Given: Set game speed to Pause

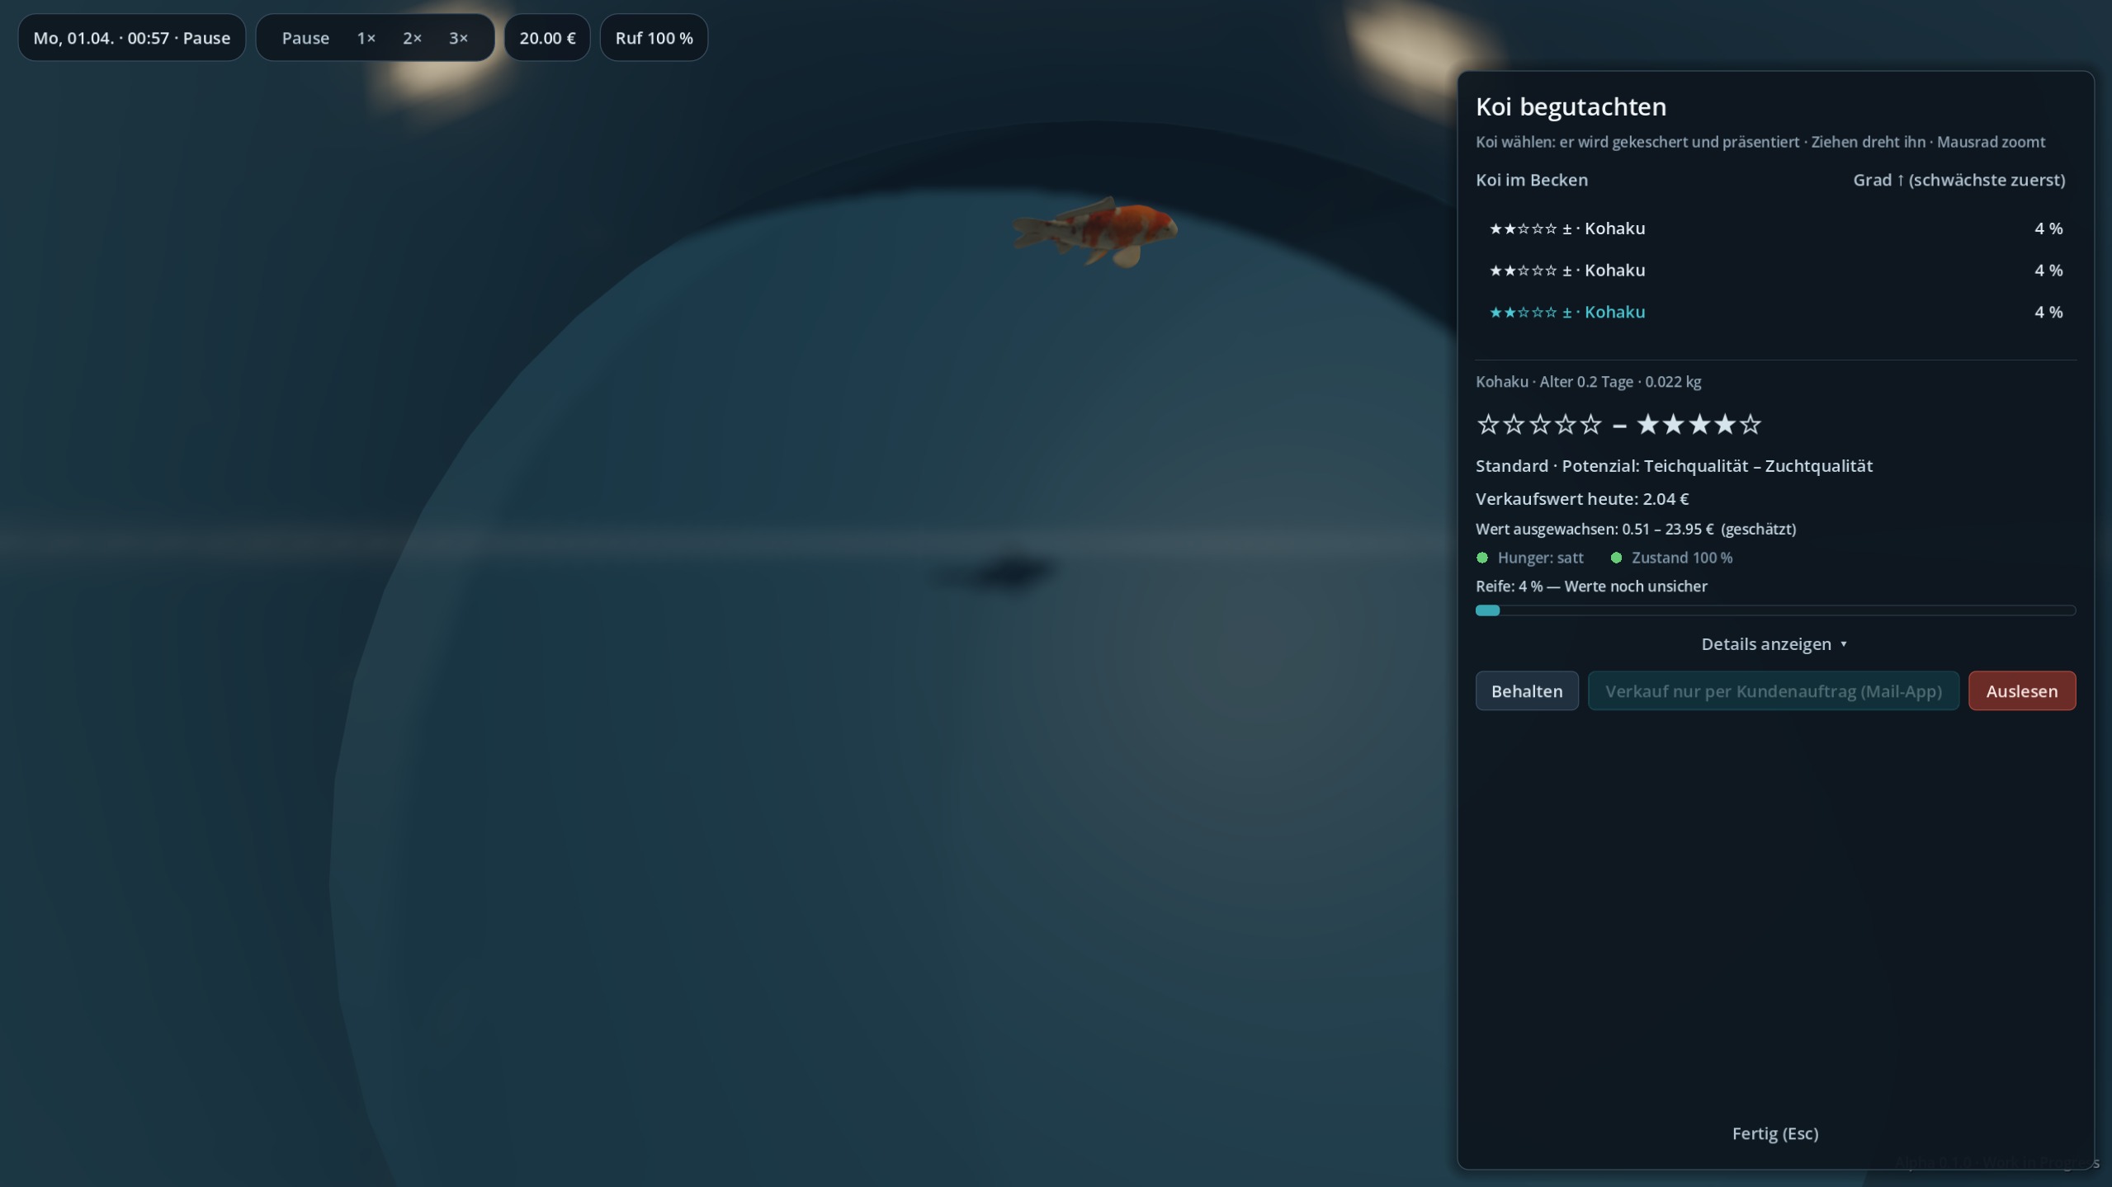Looking at the screenshot, I should [305, 38].
